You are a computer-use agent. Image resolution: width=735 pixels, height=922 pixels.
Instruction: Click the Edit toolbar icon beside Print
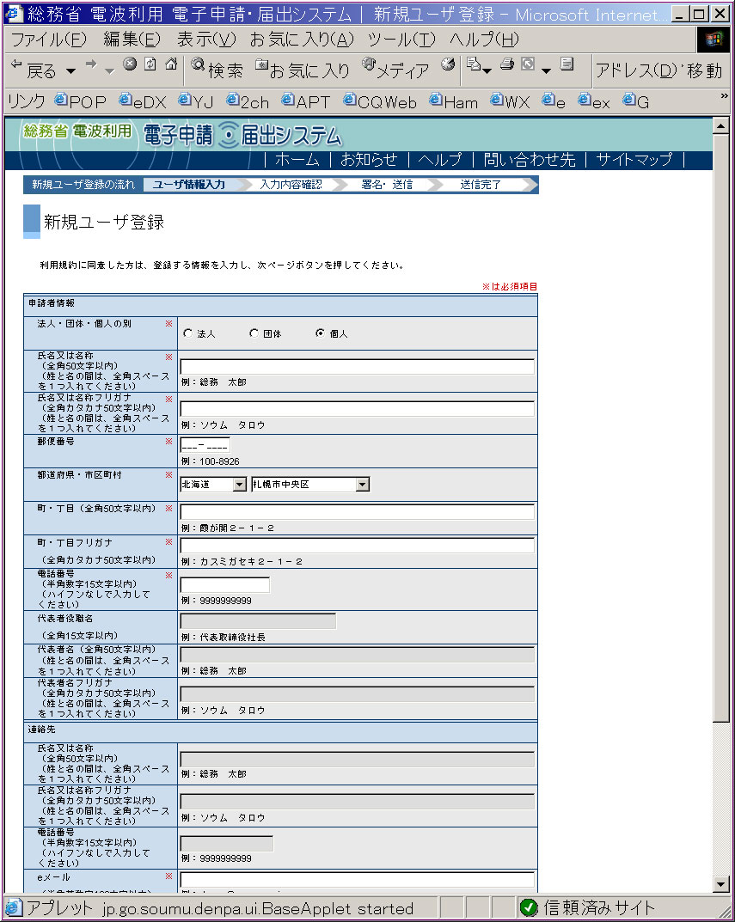point(528,64)
